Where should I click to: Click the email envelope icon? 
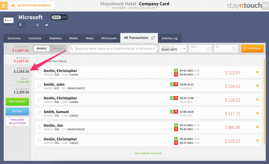pyautogui.click(x=47, y=25)
